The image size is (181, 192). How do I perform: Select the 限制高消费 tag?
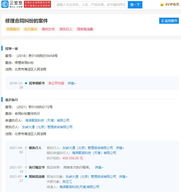[85, 29]
